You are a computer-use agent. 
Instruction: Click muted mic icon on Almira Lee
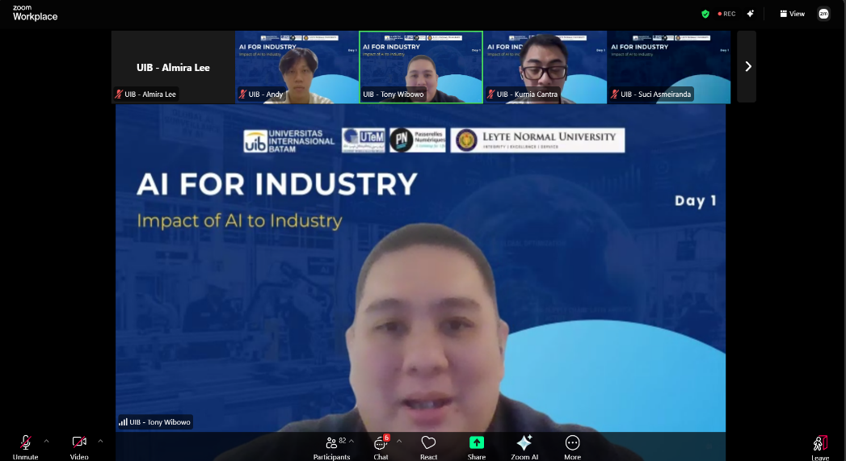[x=119, y=94]
